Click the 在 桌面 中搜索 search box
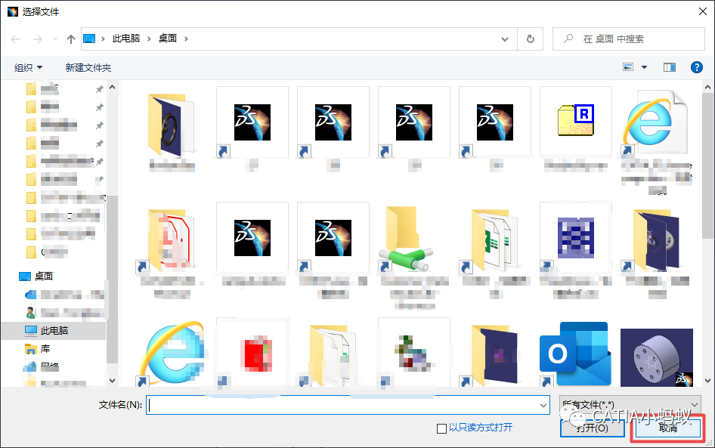 pyautogui.click(x=629, y=39)
